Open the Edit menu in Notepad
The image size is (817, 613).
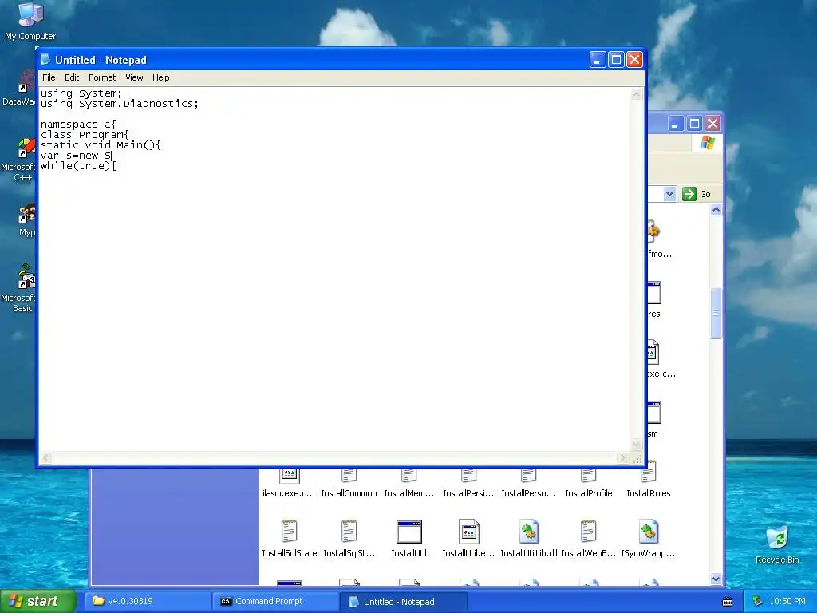tap(72, 77)
